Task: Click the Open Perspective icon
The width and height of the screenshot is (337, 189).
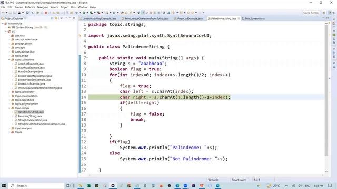Action: 324,13
